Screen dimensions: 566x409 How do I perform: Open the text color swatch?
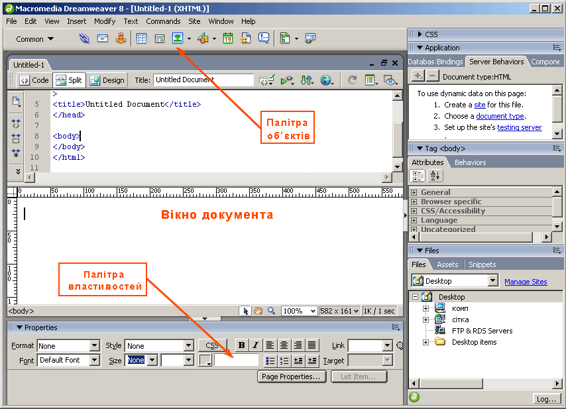click(x=205, y=360)
